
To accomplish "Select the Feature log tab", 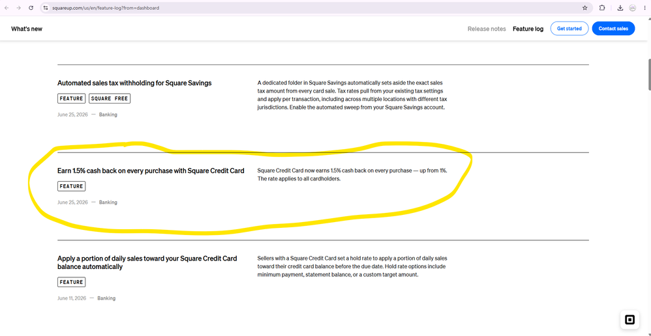I will point(528,29).
